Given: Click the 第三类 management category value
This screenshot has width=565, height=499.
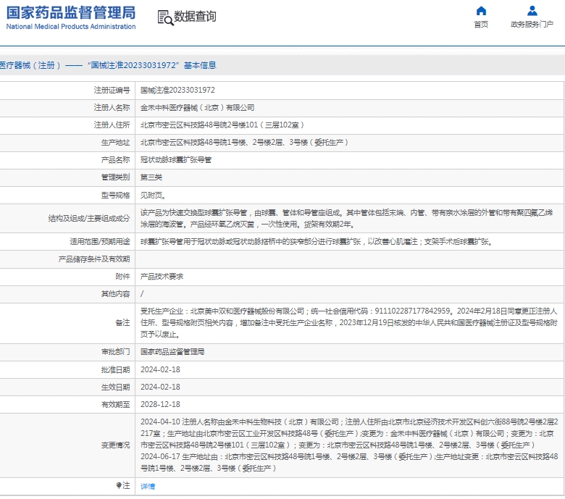Looking at the screenshot, I should [x=151, y=177].
